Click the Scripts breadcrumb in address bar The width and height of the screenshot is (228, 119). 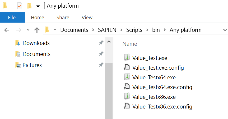pyautogui.click(x=134, y=30)
